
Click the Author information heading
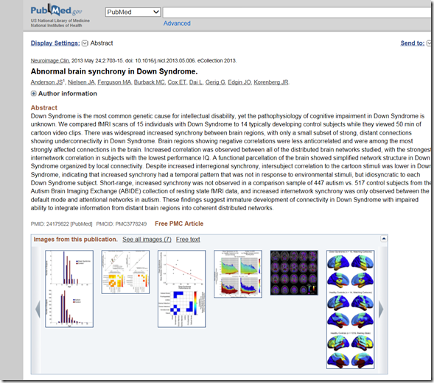[68, 93]
